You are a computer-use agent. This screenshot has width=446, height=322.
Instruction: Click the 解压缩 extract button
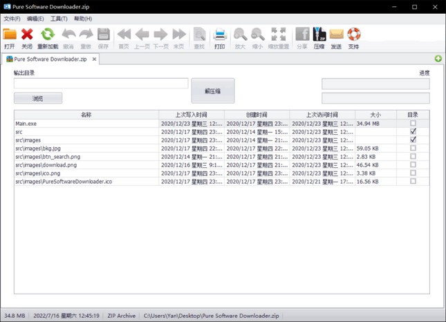213,91
